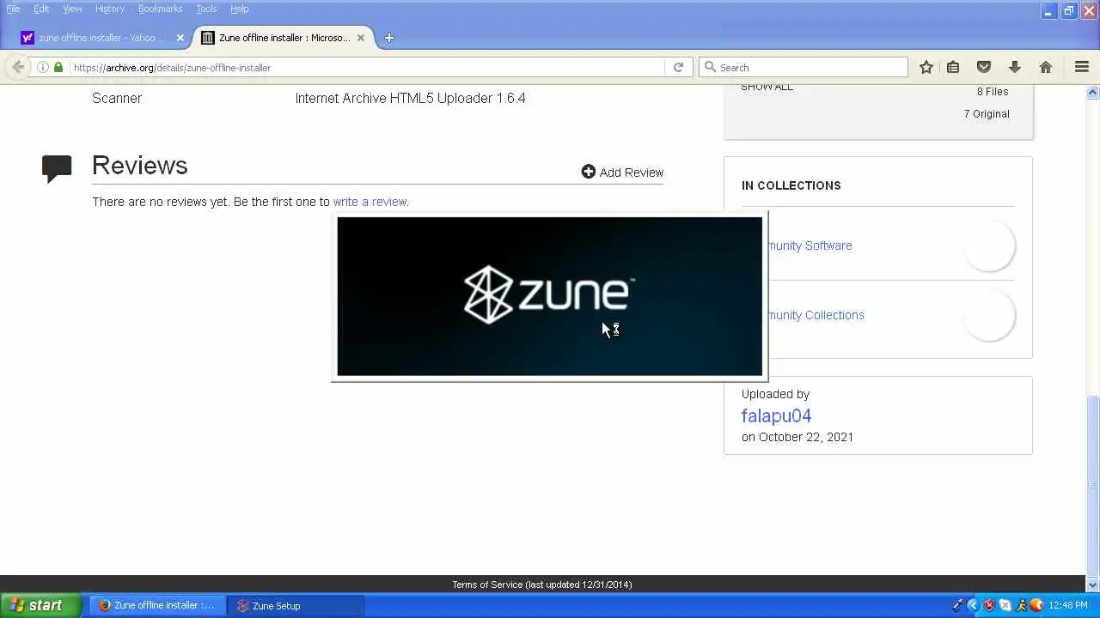The width and height of the screenshot is (1100, 618).
Task: Open the Windows start button
Action: pos(40,605)
